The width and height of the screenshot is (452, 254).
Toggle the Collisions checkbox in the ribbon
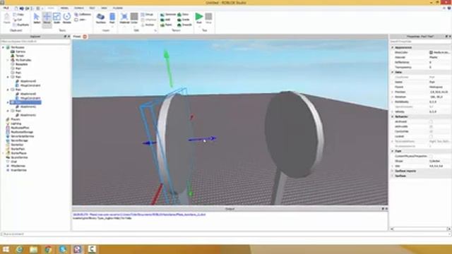click(83, 14)
